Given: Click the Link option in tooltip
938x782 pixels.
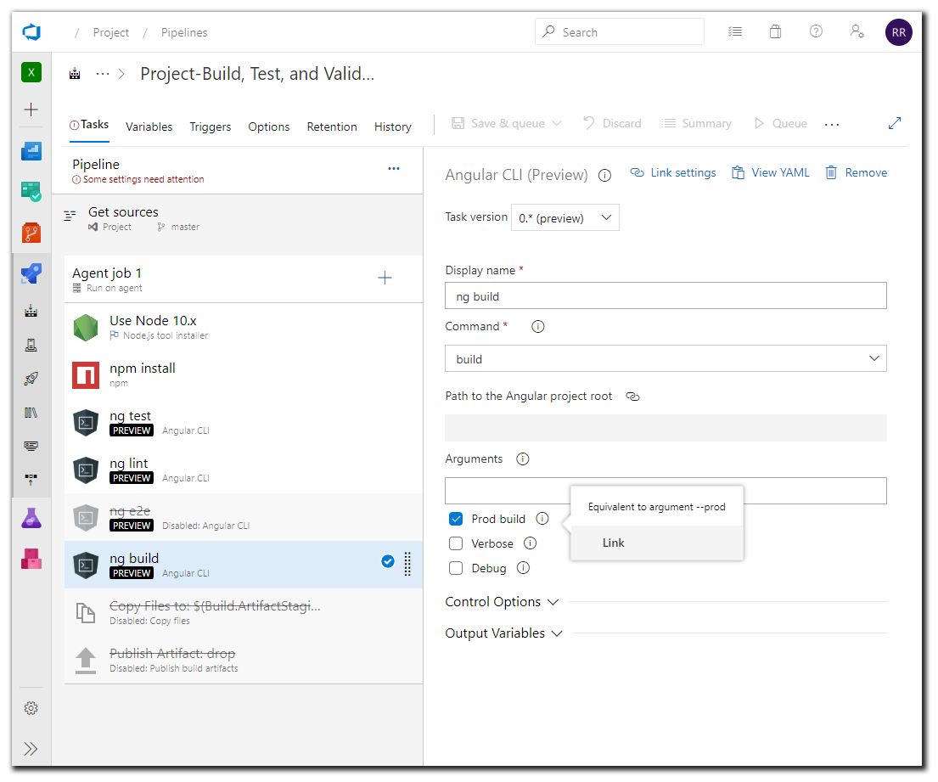Looking at the screenshot, I should (657, 543).
